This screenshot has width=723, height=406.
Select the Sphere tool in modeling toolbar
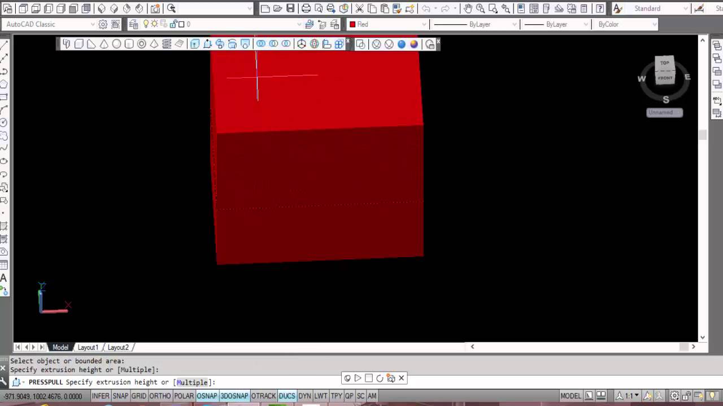click(x=116, y=44)
